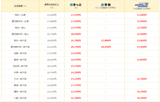Click the 14,000円 price for 鹿児島中央～岡山
This screenshot has width=160, height=102.
pyautogui.click(x=142, y=34)
